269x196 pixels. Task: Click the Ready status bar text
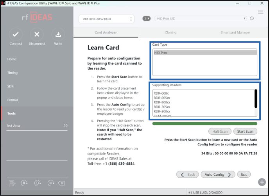coord(80,192)
